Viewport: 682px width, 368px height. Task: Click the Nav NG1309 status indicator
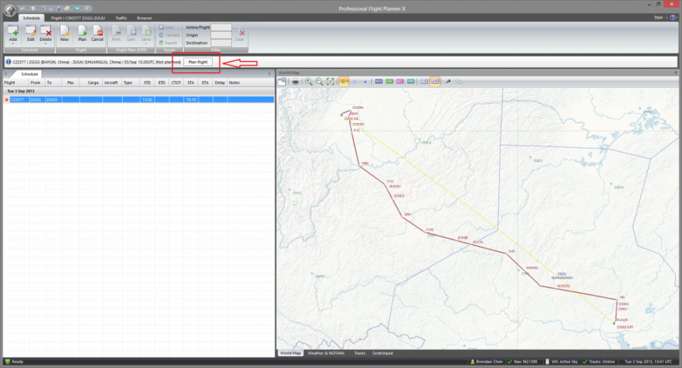522,361
